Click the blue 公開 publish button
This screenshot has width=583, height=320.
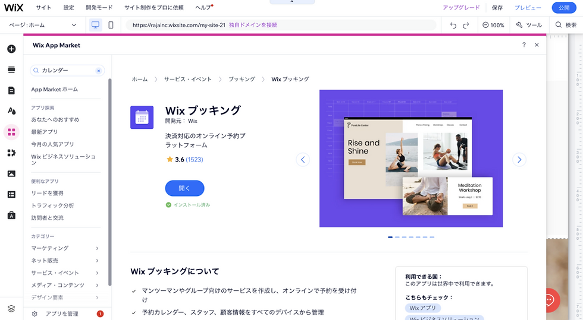click(564, 8)
